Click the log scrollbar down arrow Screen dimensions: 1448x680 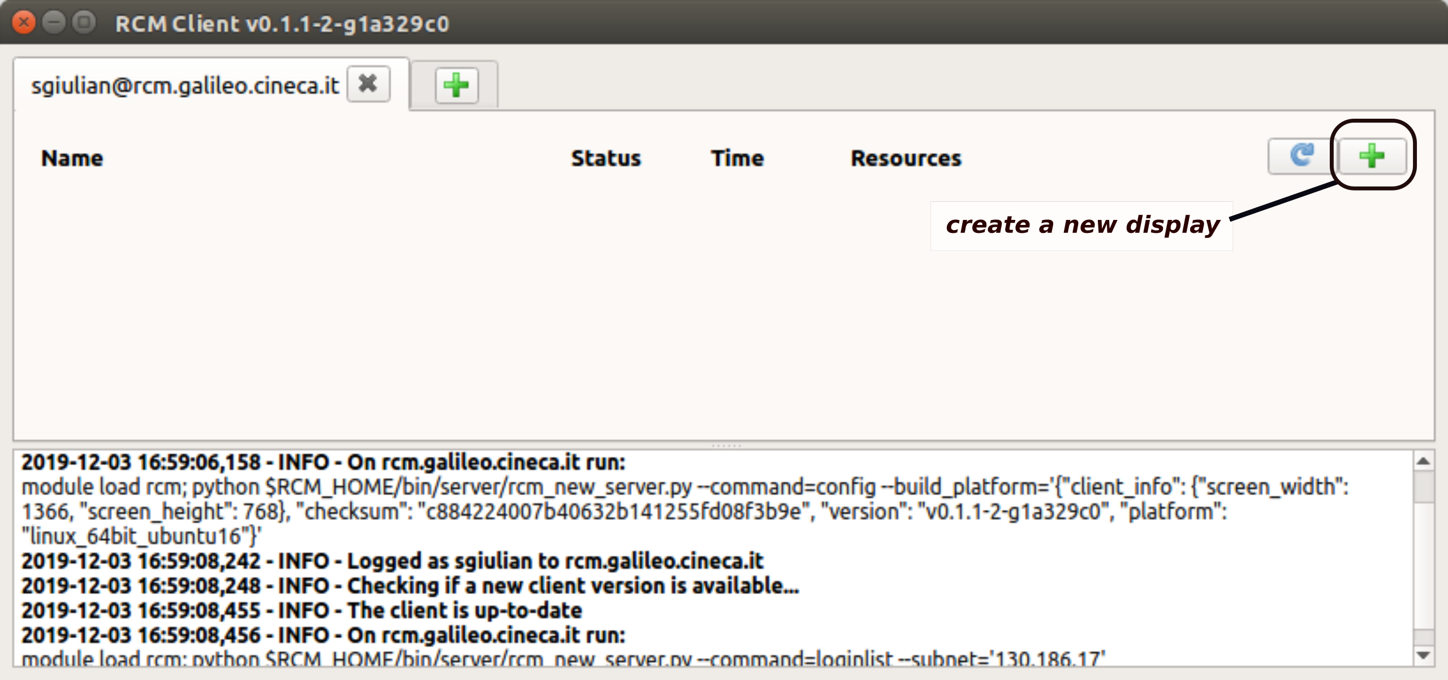1424,655
